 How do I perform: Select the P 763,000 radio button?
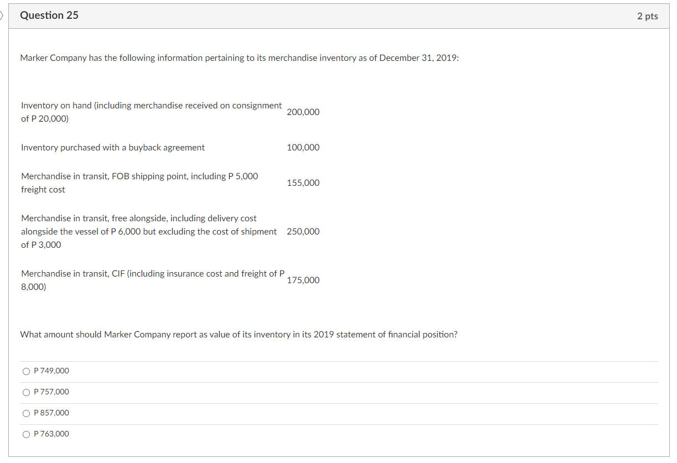(26, 434)
